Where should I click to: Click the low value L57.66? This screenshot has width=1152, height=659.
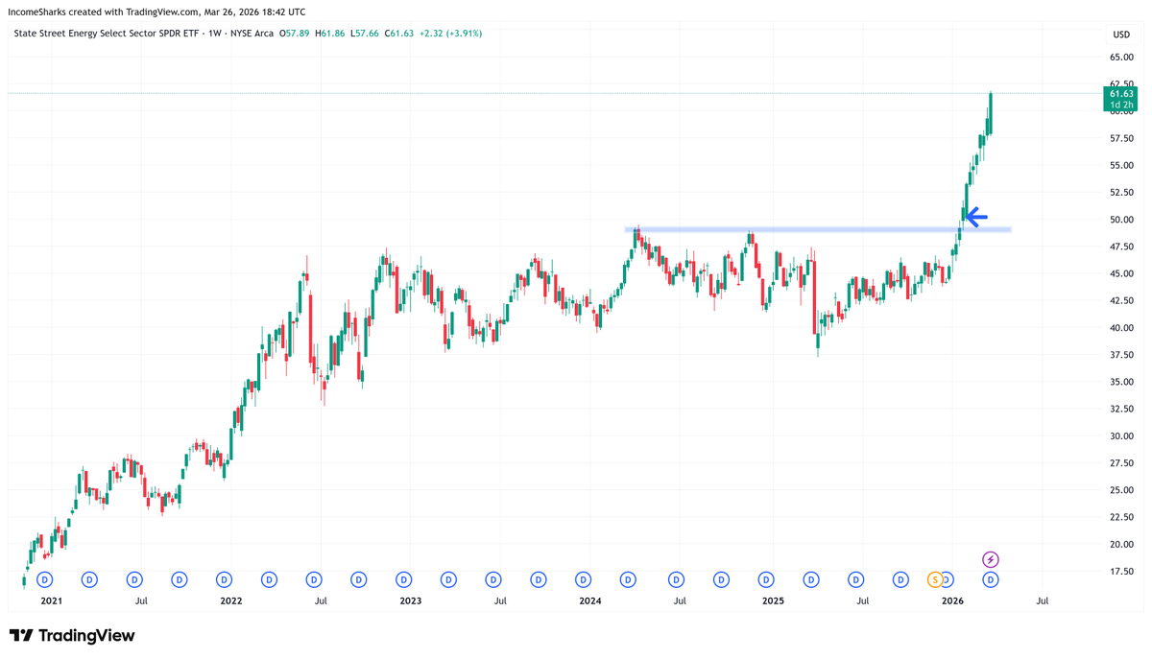tap(367, 34)
